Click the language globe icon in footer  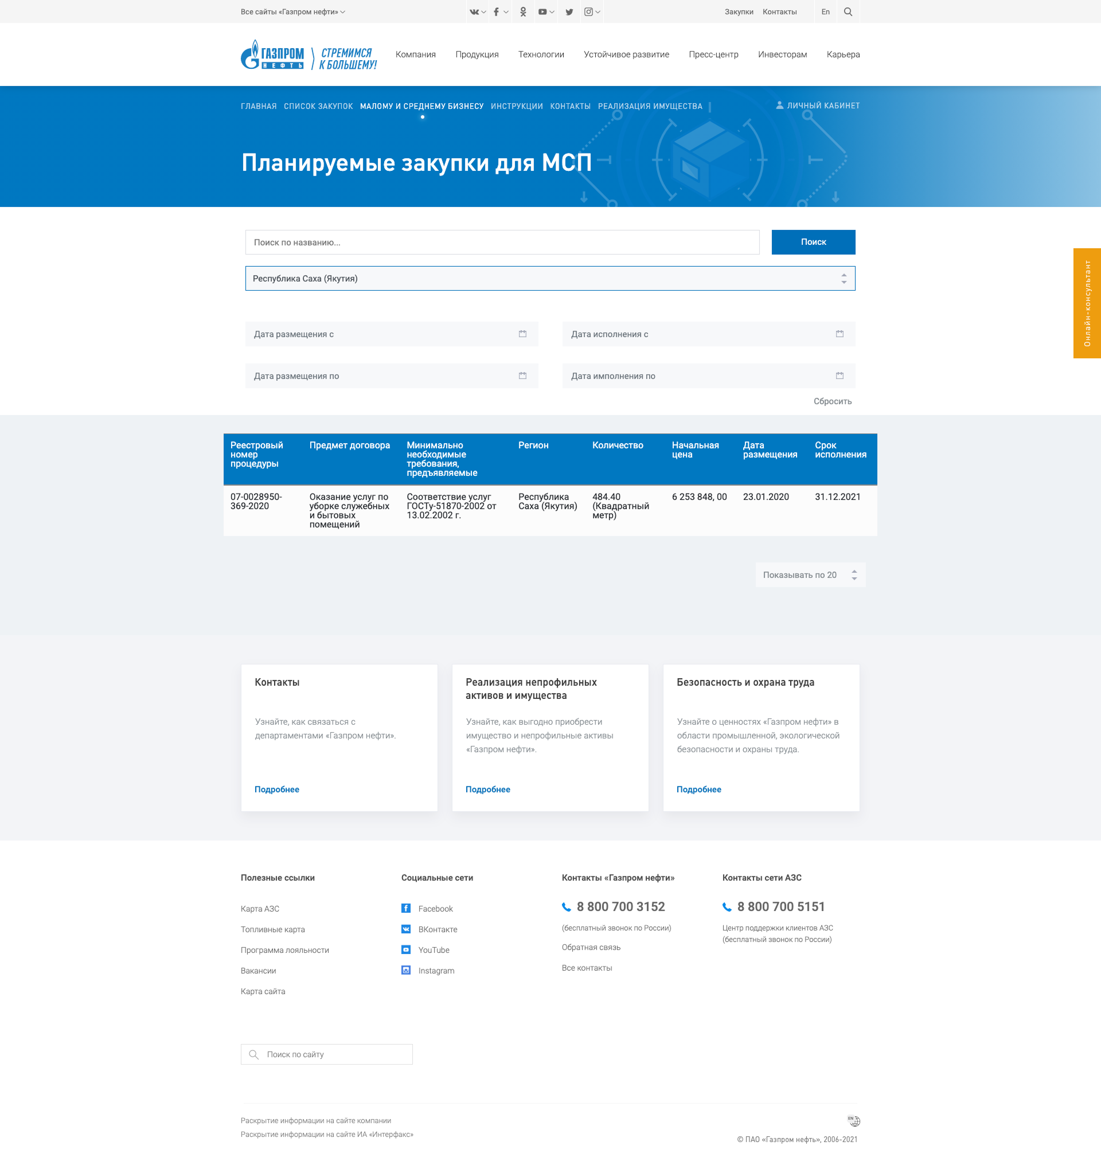[x=853, y=1121]
